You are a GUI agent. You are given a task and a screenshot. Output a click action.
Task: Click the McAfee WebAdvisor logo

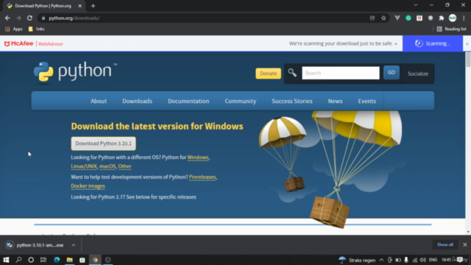[34, 44]
